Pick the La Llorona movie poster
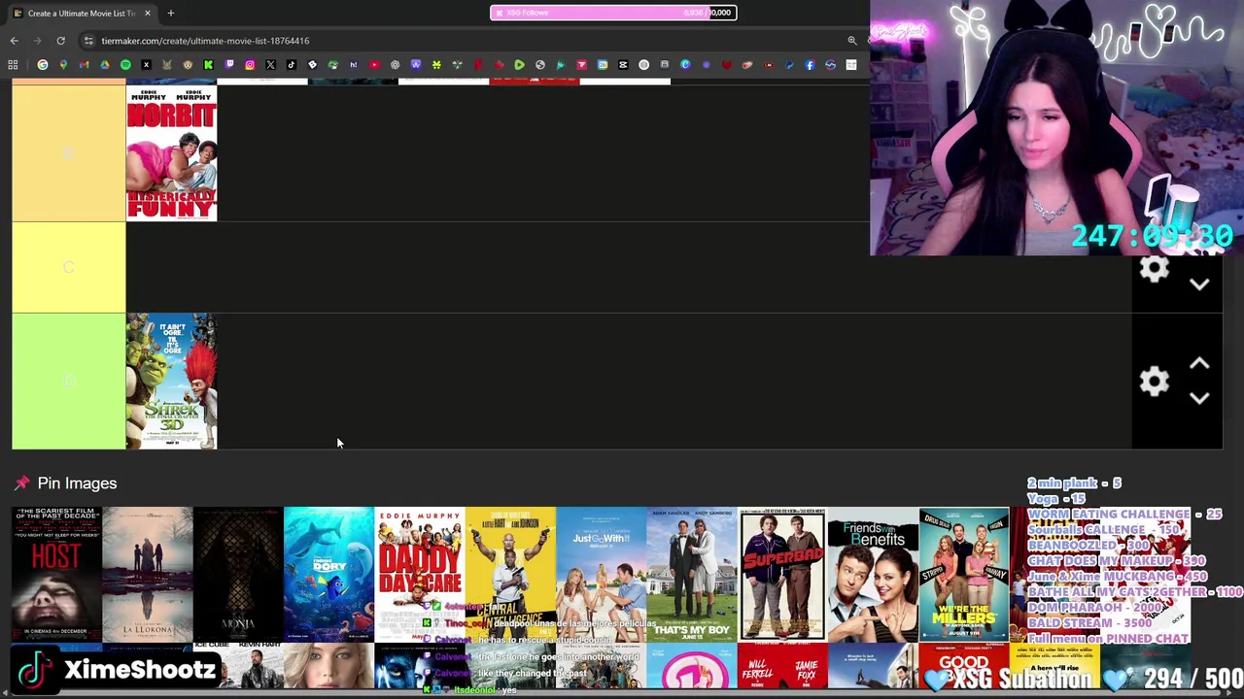The image size is (1244, 699). [x=148, y=575]
